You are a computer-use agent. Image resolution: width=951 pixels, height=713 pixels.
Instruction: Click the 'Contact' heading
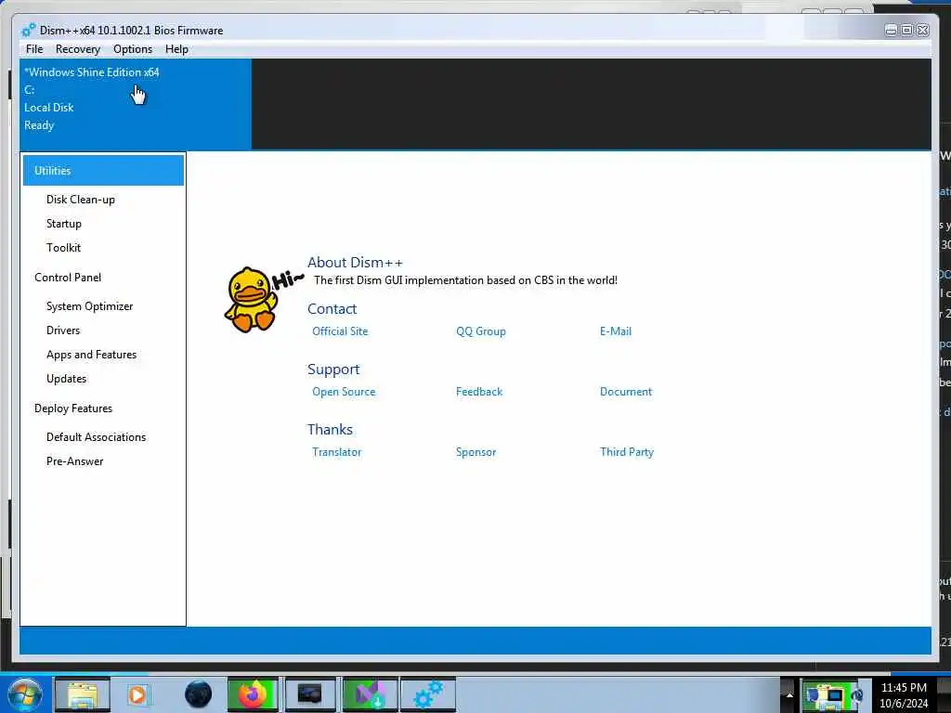332,308
